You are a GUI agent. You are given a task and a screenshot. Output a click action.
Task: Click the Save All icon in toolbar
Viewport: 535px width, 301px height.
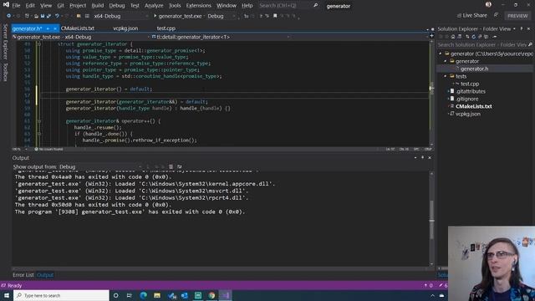pyautogui.click(x=48, y=16)
